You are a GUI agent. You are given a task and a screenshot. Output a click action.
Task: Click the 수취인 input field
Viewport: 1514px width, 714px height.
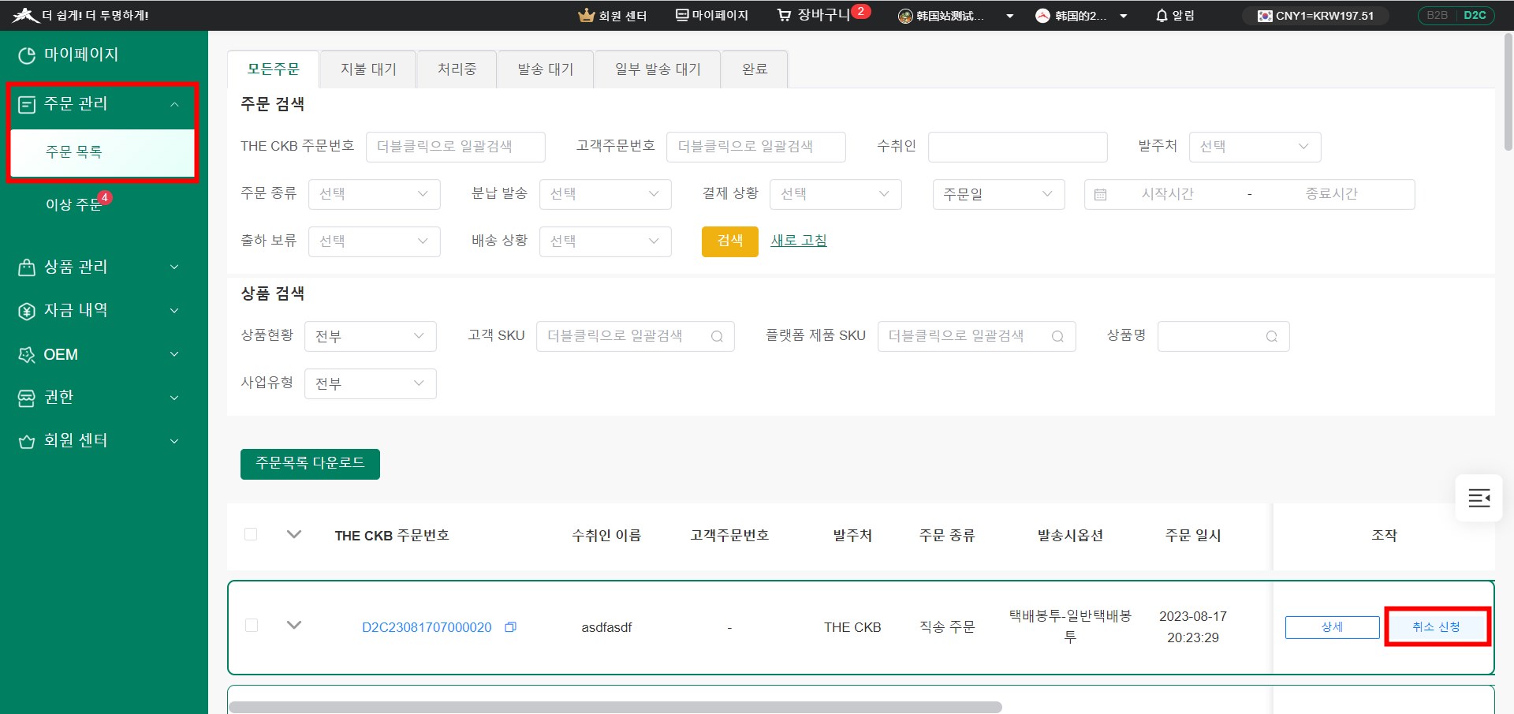1018,147
